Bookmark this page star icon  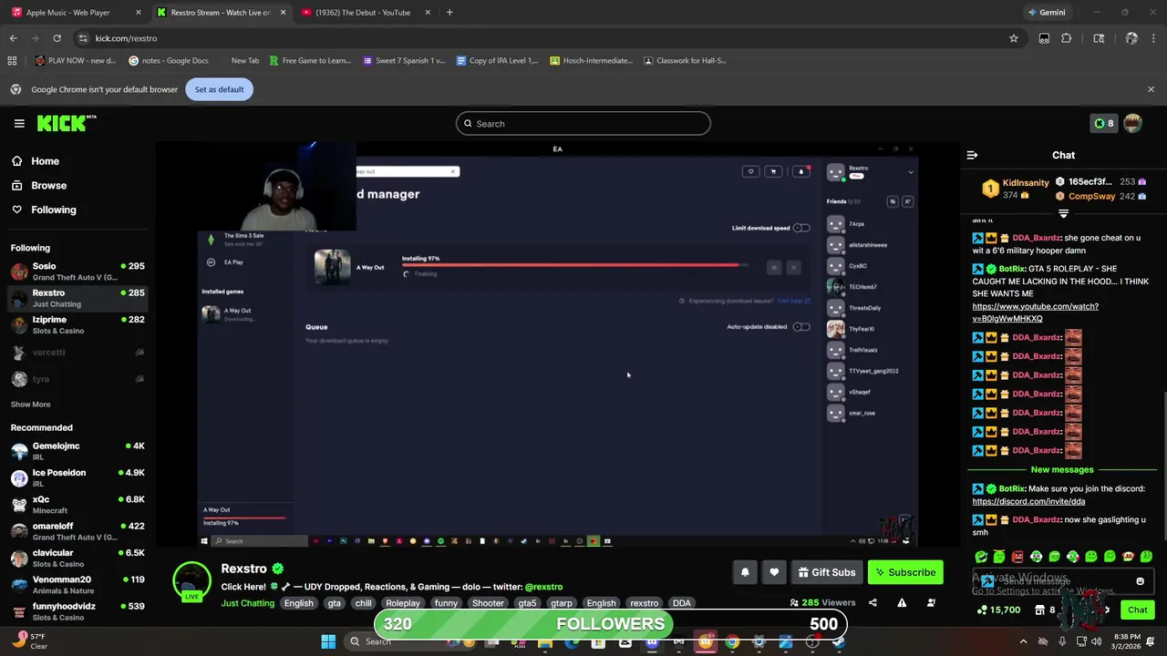(x=1013, y=38)
